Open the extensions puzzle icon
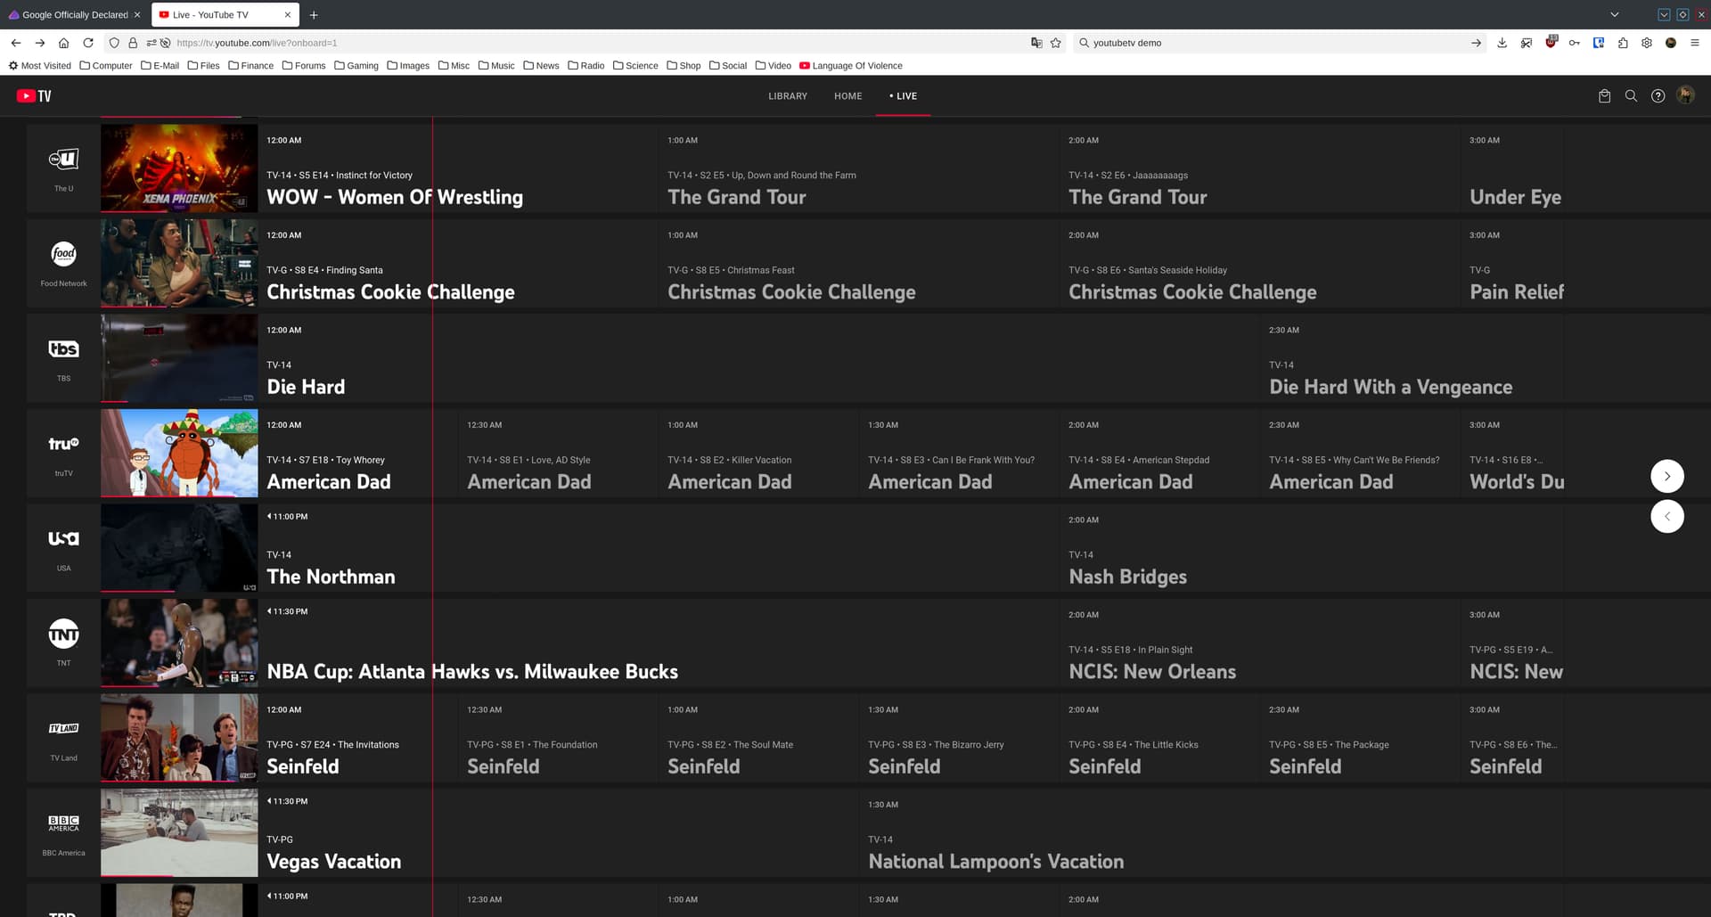This screenshot has height=917, width=1711. click(x=1623, y=43)
